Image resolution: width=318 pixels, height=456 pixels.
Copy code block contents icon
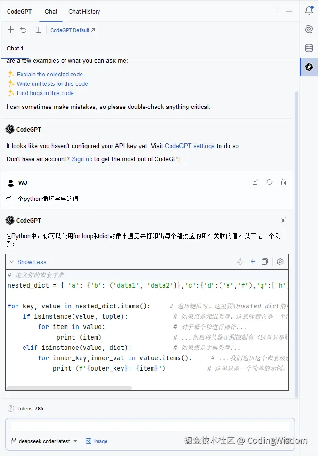(265, 262)
